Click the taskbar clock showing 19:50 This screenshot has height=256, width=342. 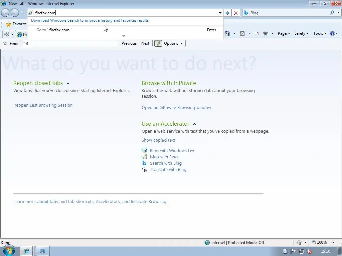325,251
